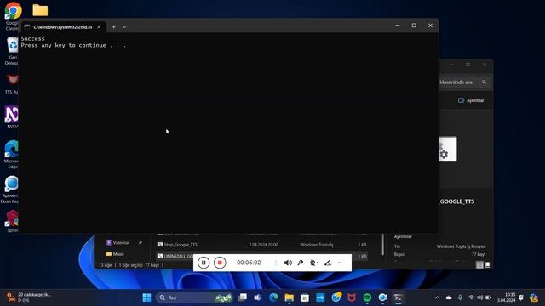Open Edge browser from the taskbar
Viewport: 545px width, 306px height.
273,297
